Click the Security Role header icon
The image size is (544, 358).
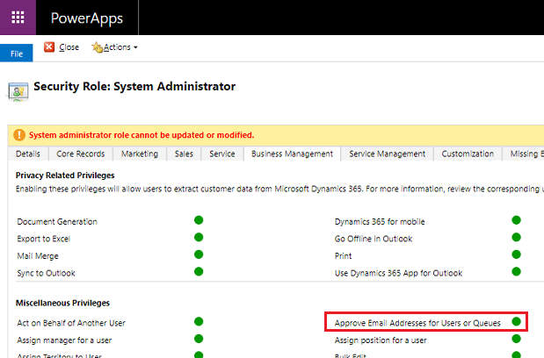tap(18, 92)
